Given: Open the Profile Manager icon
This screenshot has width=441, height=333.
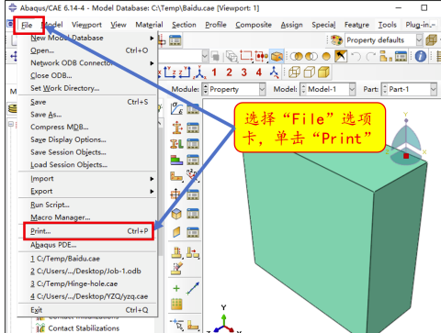Looking at the screenshot, I should 193,194.
